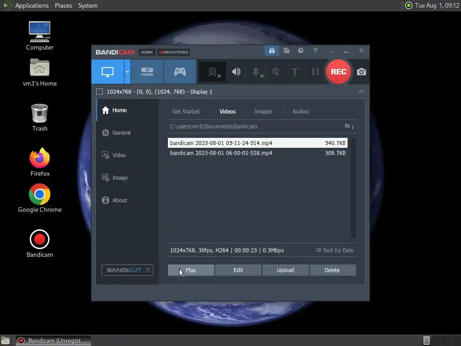Delete the selected video
This screenshot has width=461, height=346.
point(332,270)
